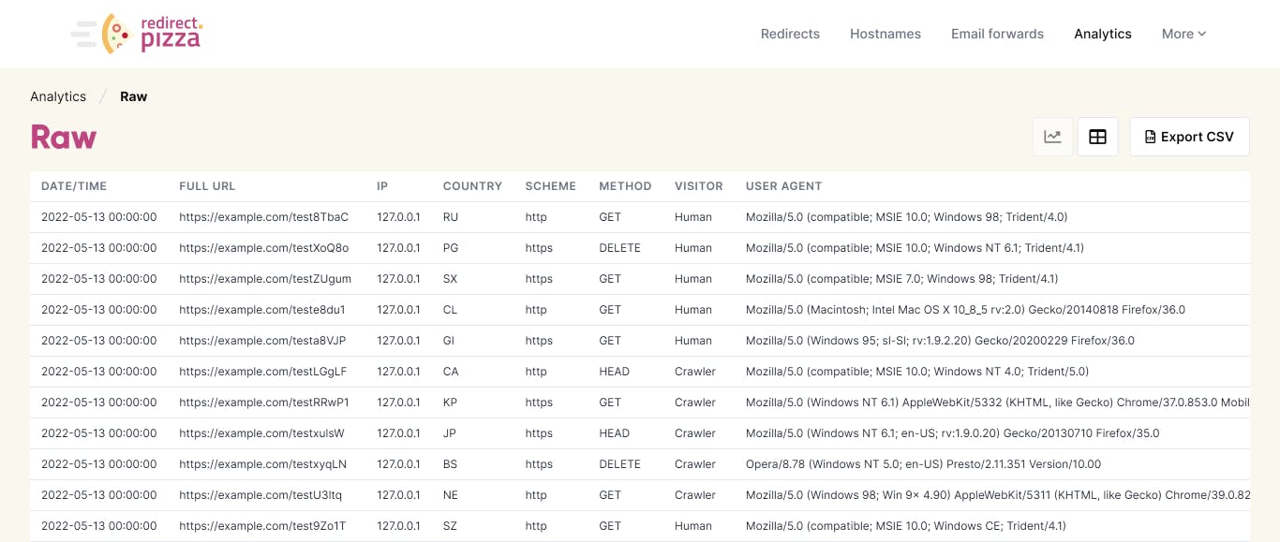Click the VISITOR column header
Image resolution: width=1280 pixels, height=542 pixels.
(699, 185)
